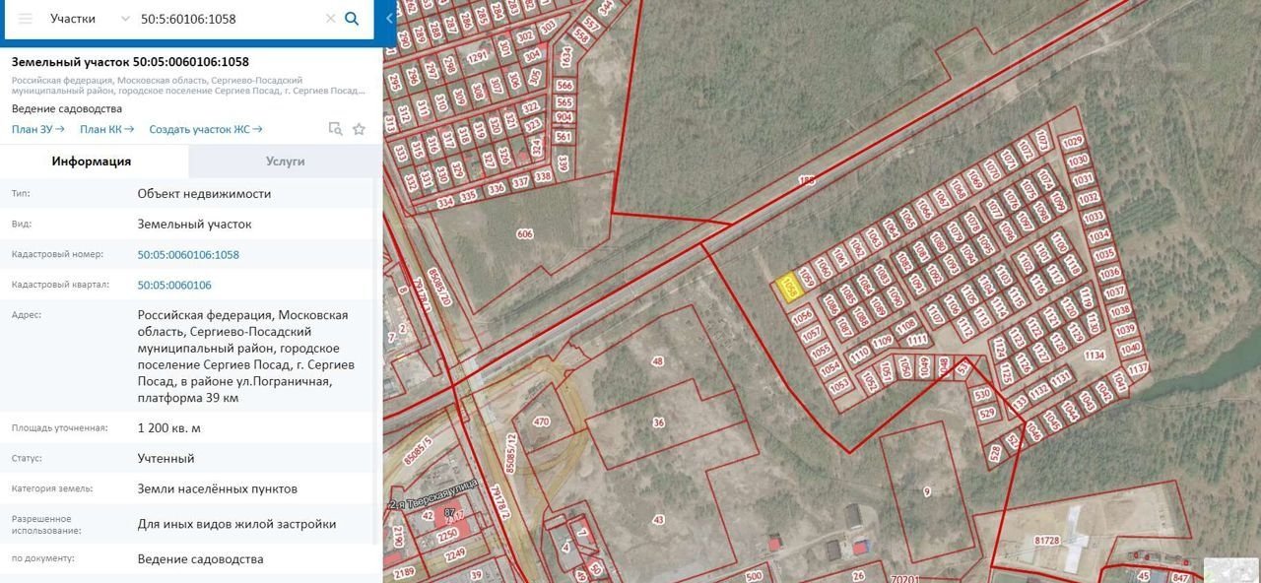Image resolution: width=1261 pixels, height=583 pixels.
Task: Click the magnifier search icon
Action: [x=352, y=19]
